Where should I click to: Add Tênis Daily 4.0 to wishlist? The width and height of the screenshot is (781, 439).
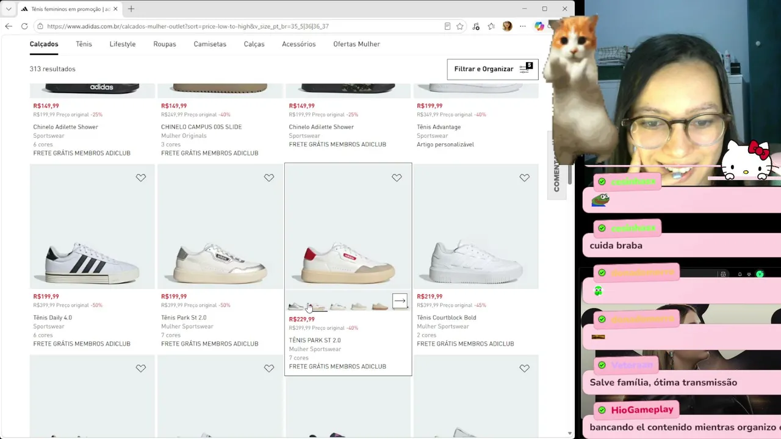click(x=141, y=177)
